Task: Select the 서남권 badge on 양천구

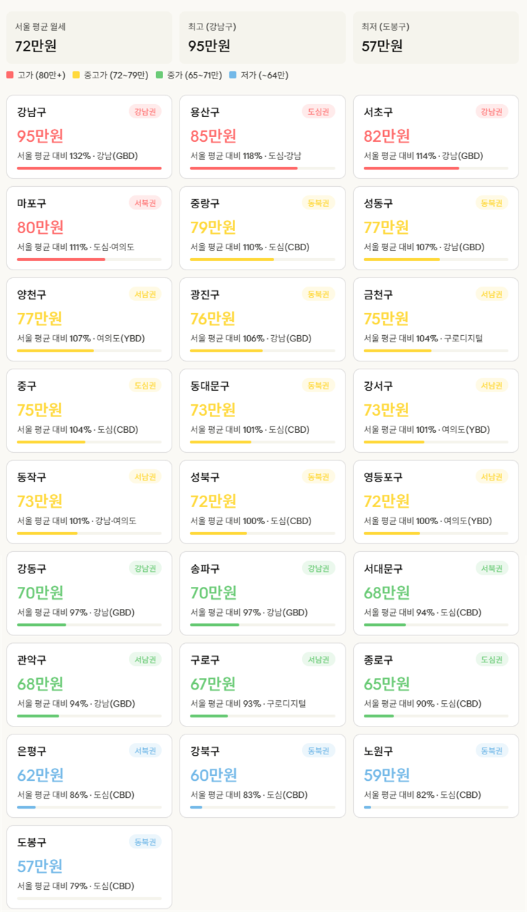Action: click(x=145, y=294)
